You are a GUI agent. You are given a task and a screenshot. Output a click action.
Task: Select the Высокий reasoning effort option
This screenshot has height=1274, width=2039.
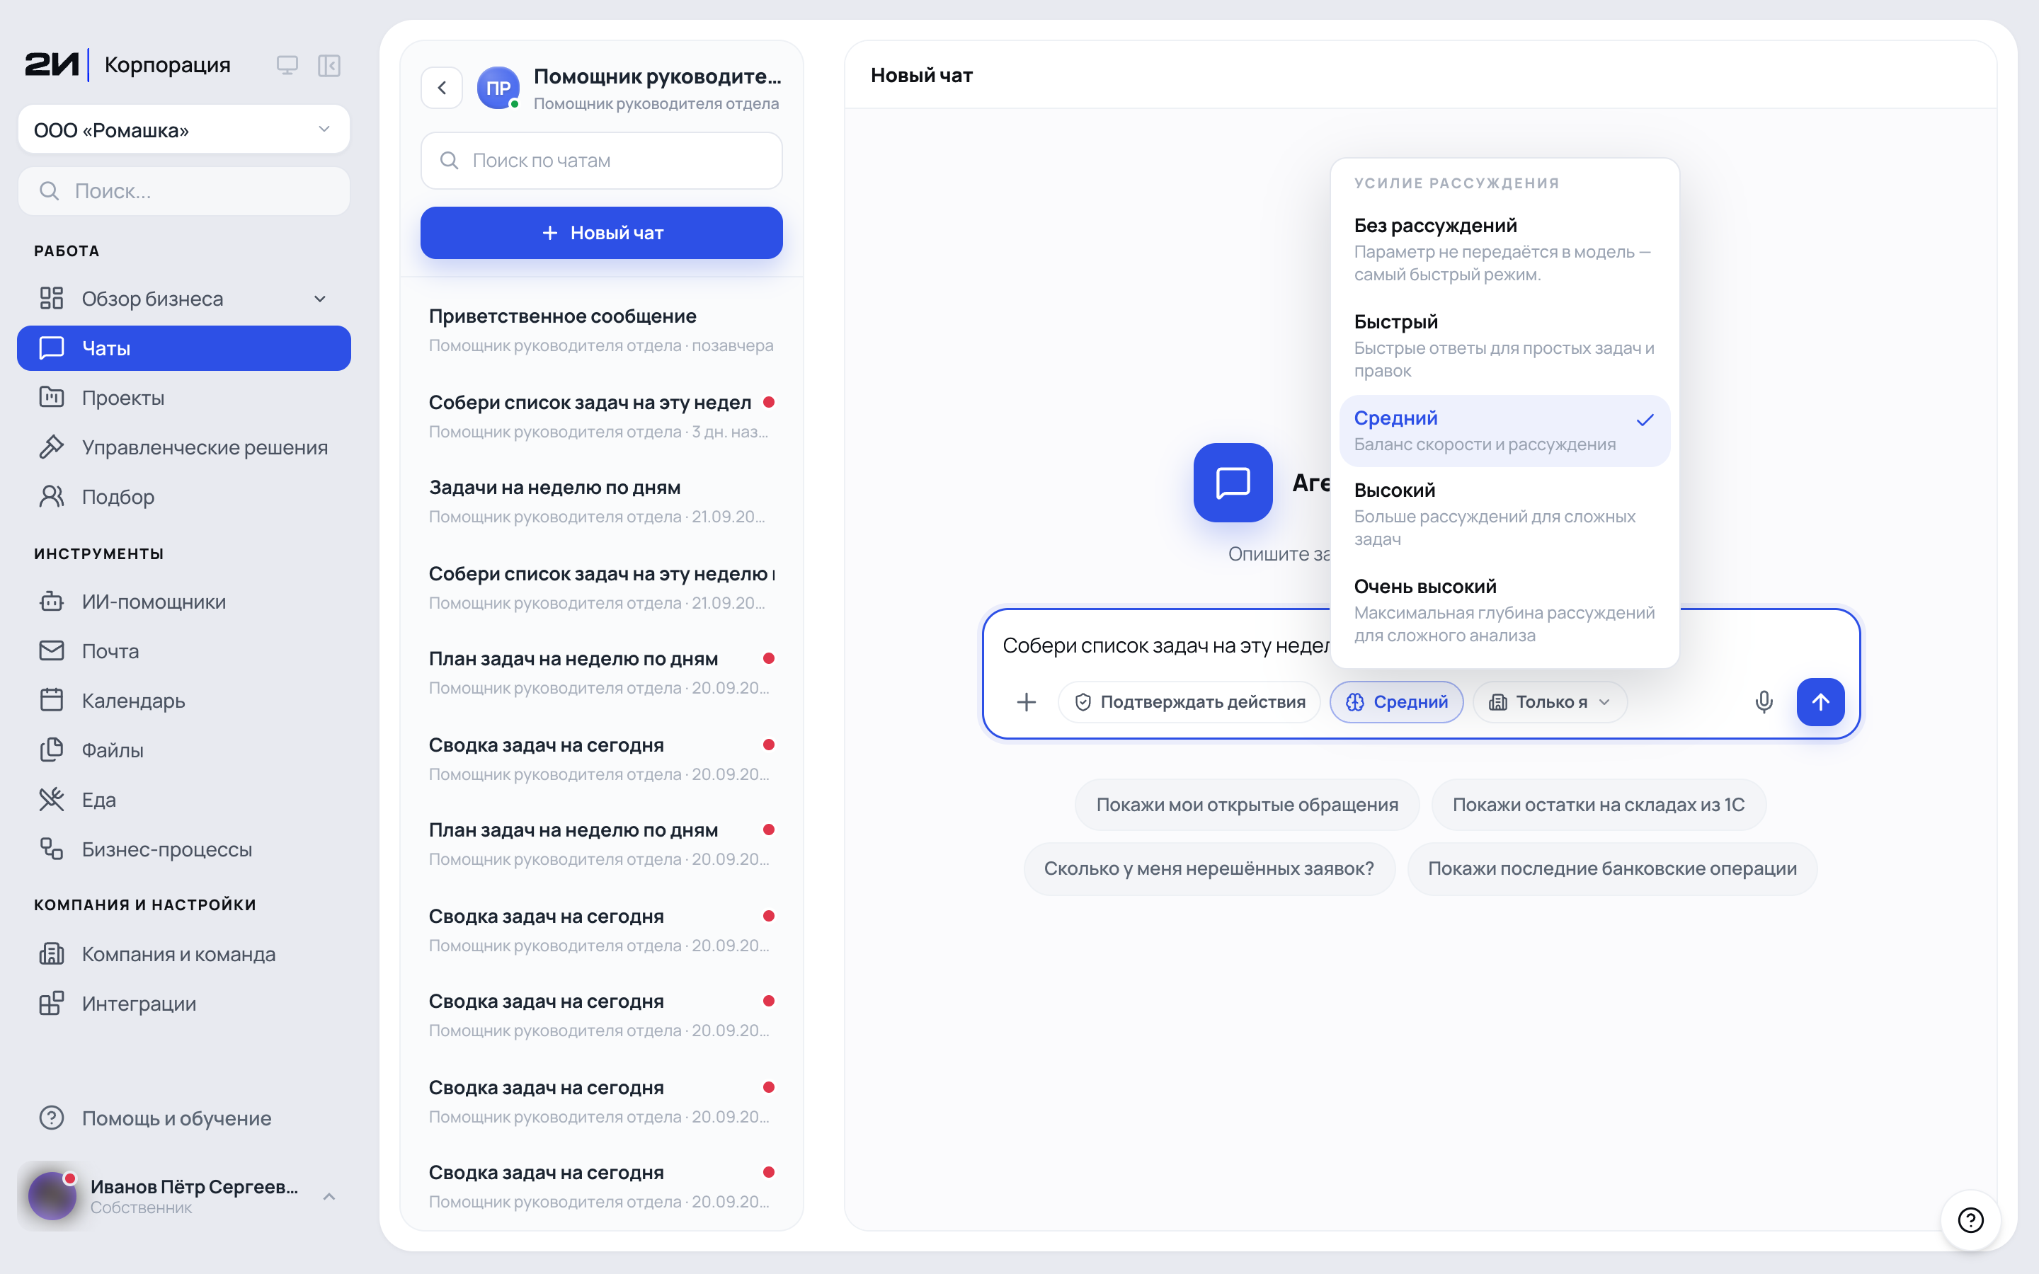pos(1504,514)
